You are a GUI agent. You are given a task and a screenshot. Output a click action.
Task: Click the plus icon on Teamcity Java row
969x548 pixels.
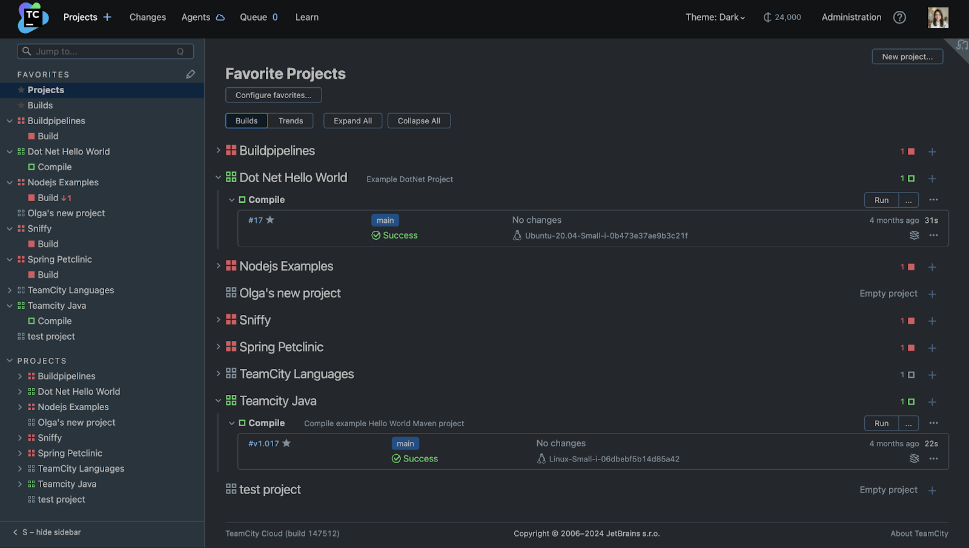pyautogui.click(x=933, y=402)
